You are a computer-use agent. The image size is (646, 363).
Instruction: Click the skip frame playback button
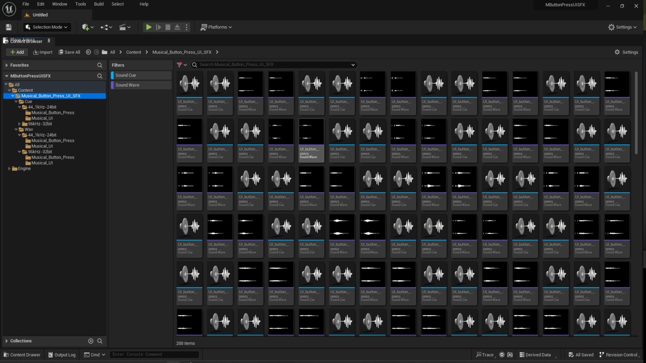click(158, 27)
